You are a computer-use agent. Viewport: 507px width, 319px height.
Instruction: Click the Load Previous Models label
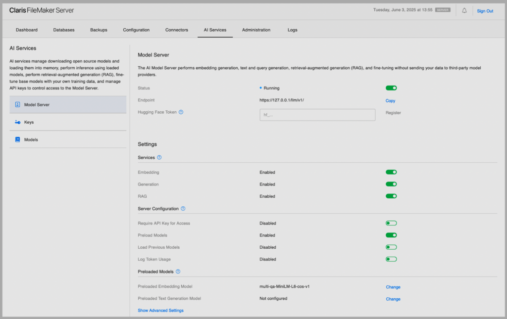pyautogui.click(x=158, y=247)
